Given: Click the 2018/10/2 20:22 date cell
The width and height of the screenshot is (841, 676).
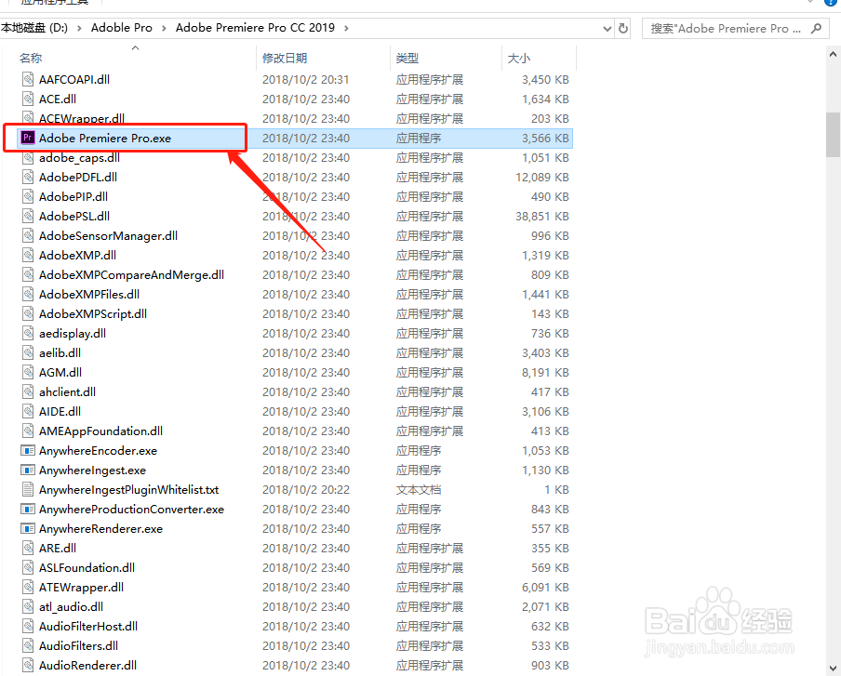Looking at the screenshot, I should 306,489.
